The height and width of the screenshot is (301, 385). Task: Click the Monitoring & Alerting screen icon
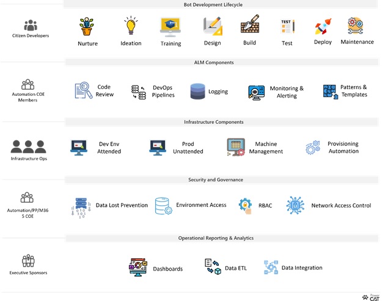click(x=256, y=93)
